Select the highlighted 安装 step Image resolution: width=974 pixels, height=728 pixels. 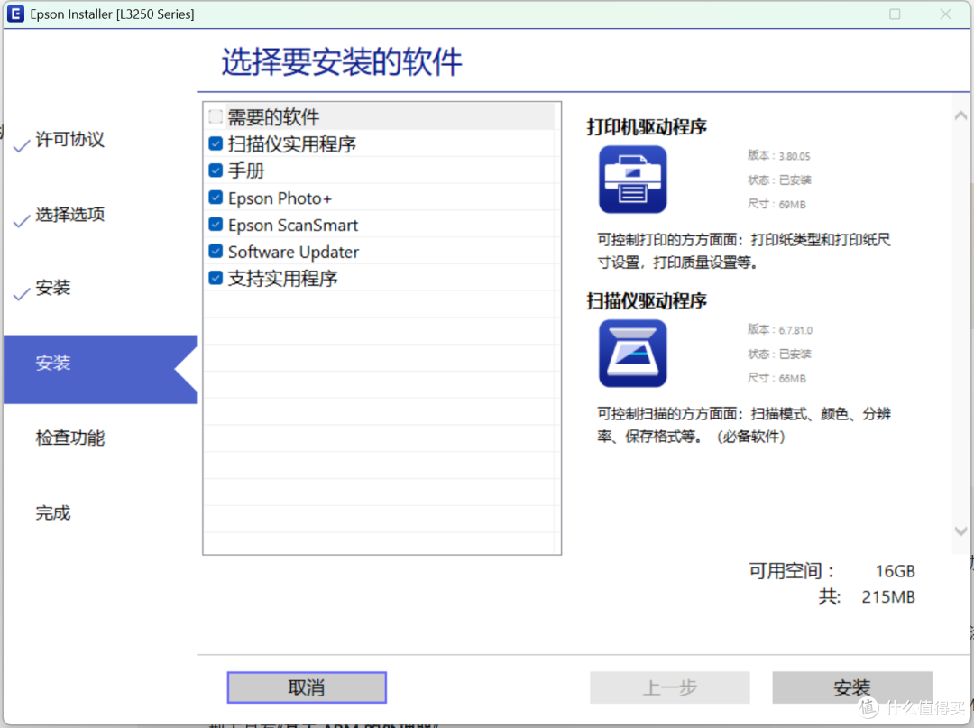point(100,369)
